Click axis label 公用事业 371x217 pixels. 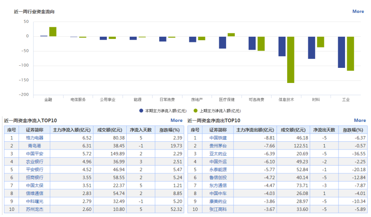click(108, 99)
